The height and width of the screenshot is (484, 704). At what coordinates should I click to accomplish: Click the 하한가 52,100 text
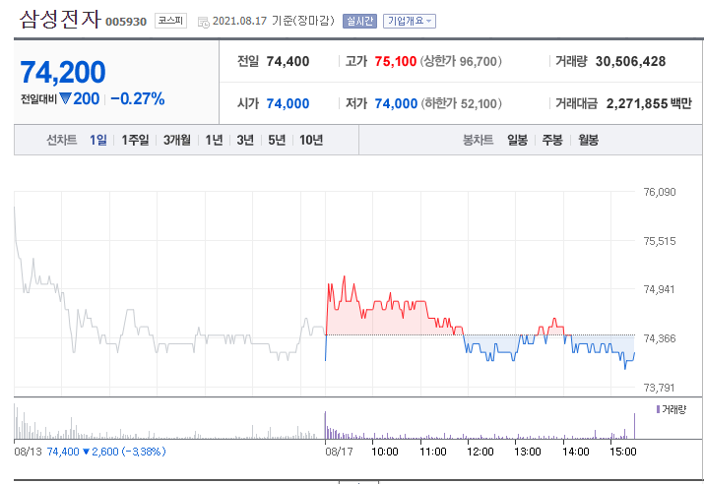coord(461,103)
